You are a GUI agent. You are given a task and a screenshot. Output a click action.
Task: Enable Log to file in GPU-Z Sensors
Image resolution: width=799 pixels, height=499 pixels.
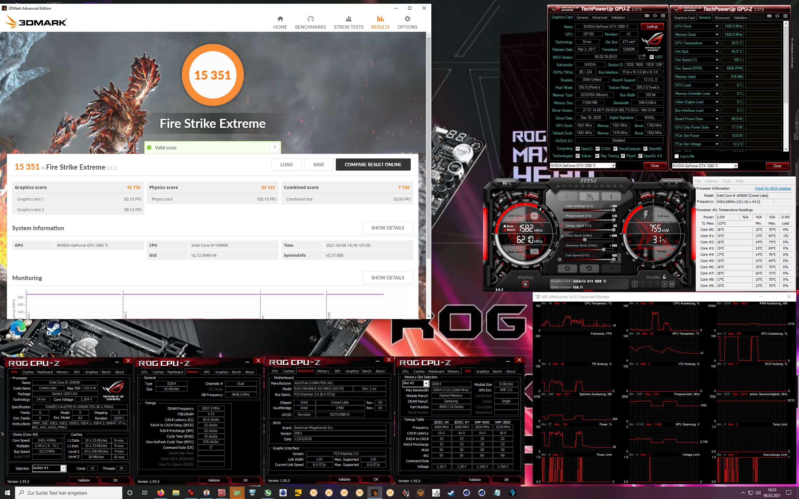click(x=677, y=156)
